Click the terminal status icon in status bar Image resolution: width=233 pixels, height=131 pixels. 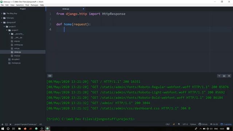click(7, 124)
